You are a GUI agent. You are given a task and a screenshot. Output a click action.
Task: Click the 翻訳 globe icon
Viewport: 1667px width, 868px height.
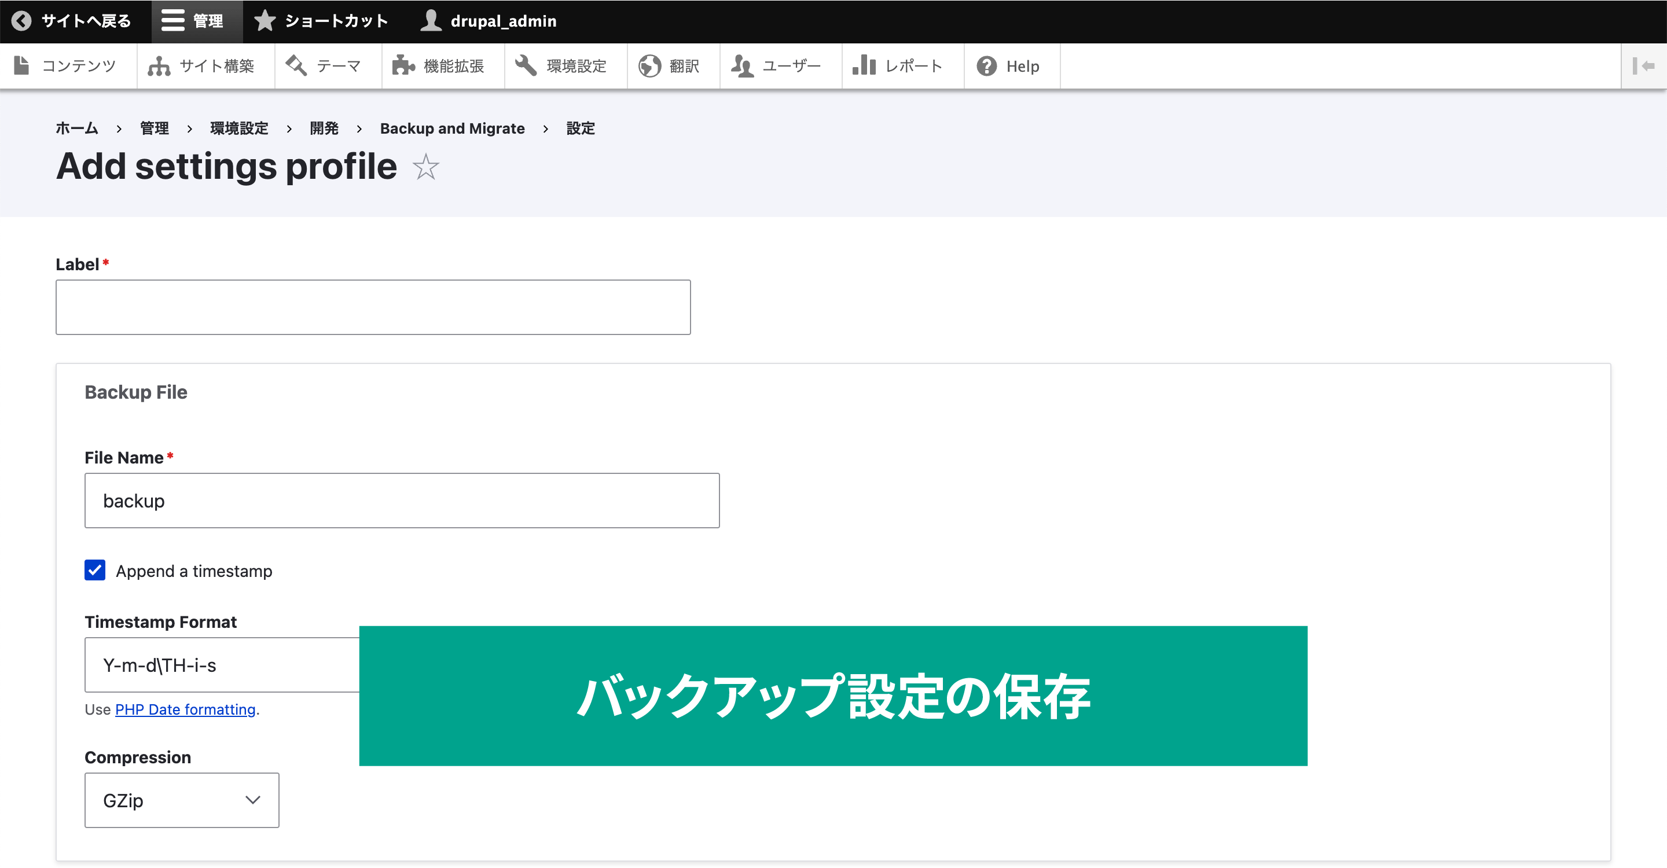coord(649,65)
